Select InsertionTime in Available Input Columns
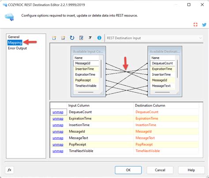The image size is (209, 178). tap(86, 69)
